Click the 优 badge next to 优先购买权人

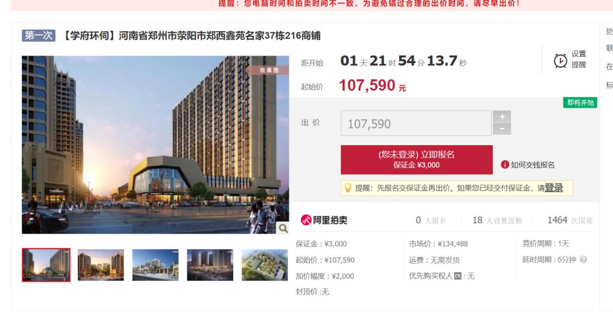458,276
